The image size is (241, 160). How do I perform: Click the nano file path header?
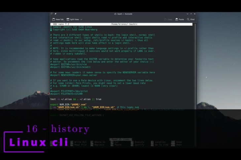pyautogui.click(x=124, y=24)
